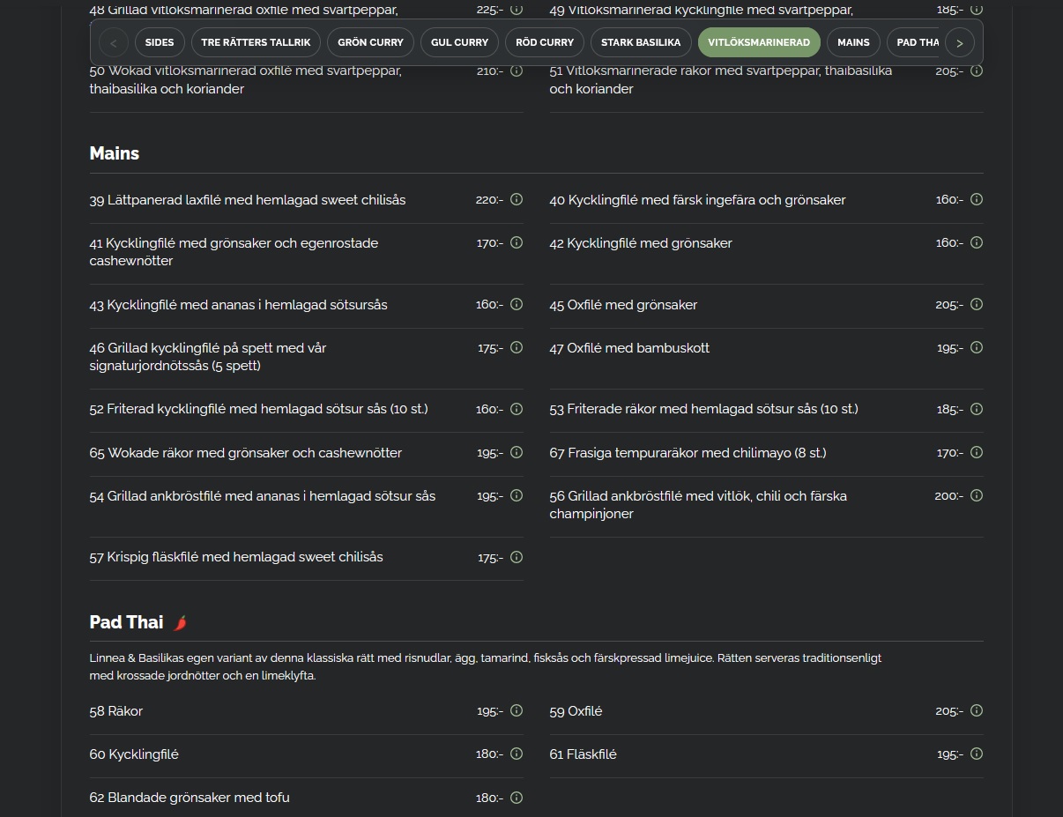Select 62 Blandade grönsaker med tofu text
The height and width of the screenshot is (817, 1063).
click(x=190, y=798)
